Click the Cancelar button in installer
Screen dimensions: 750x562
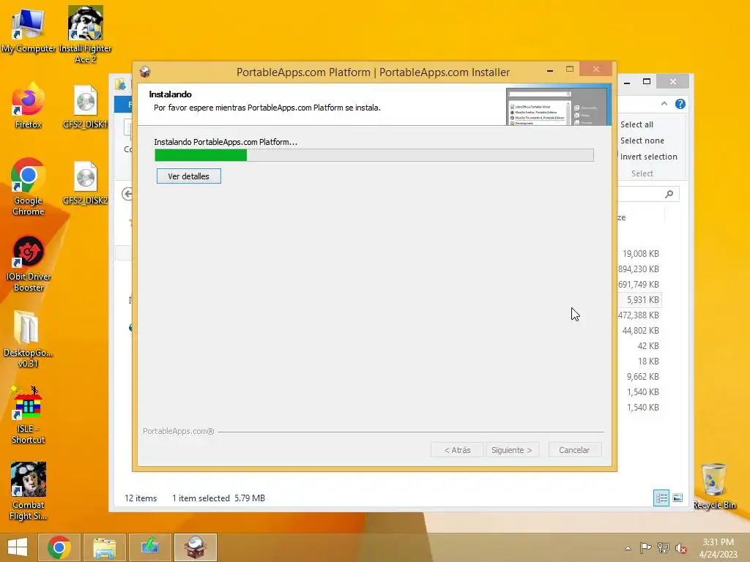coord(574,450)
